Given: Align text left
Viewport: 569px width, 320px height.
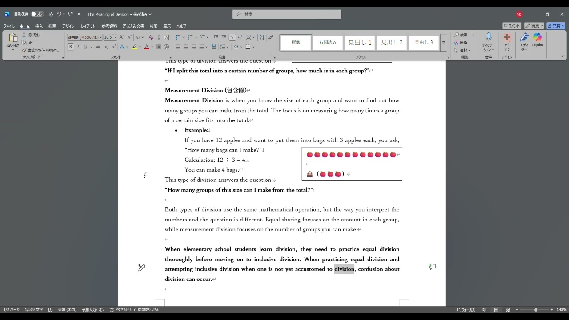Looking at the screenshot, I should pyautogui.click(x=178, y=47).
